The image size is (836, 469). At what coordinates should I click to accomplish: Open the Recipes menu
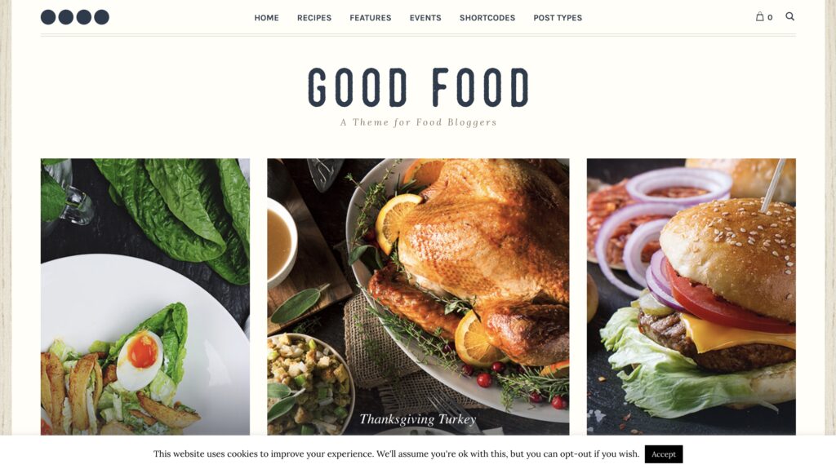pos(314,18)
